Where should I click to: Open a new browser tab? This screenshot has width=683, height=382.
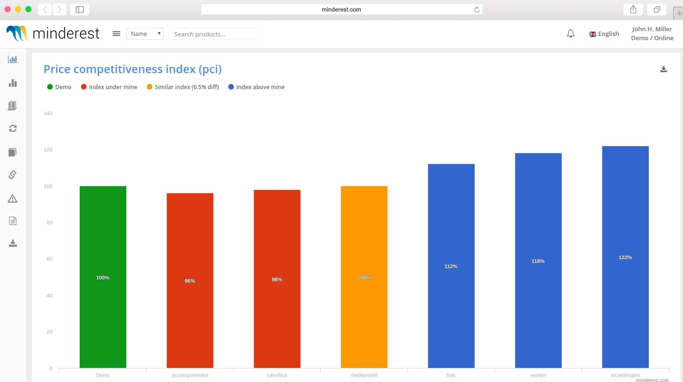pyautogui.click(x=678, y=13)
